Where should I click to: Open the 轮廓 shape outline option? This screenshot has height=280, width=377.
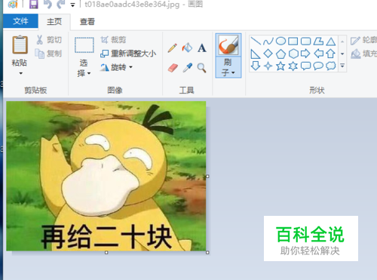(x=364, y=40)
